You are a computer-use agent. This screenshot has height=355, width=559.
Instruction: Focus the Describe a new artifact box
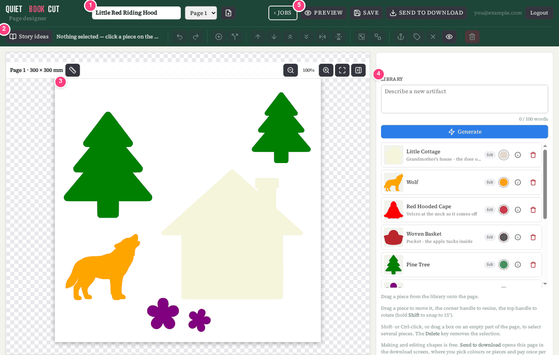pyautogui.click(x=464, y=99)
